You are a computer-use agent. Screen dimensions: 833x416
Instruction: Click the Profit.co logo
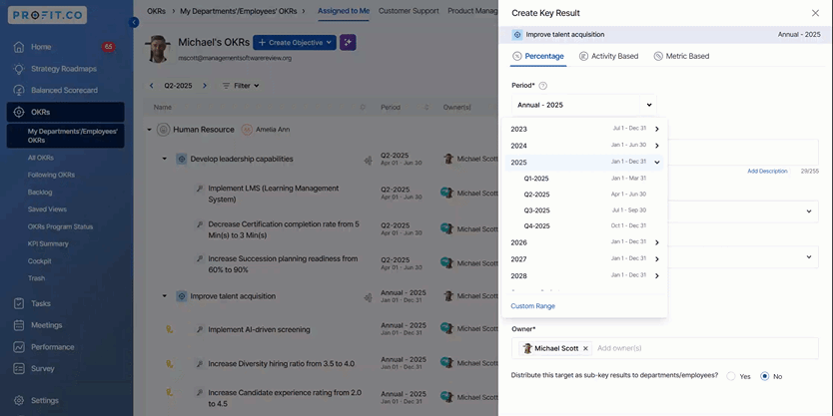[47, 15]
